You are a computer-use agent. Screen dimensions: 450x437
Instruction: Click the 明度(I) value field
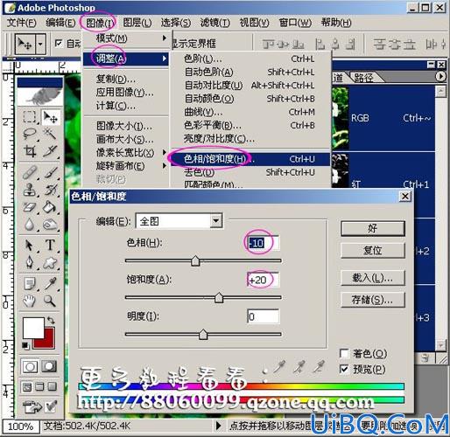pyautogui.click(x=263, y=316)
